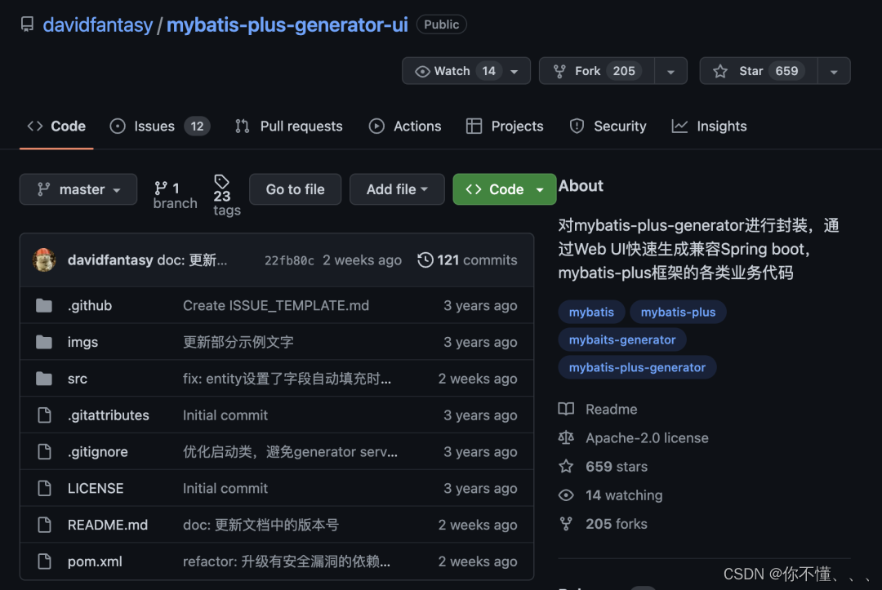
Task: Open the master branch selector
Action: [78, 189]
